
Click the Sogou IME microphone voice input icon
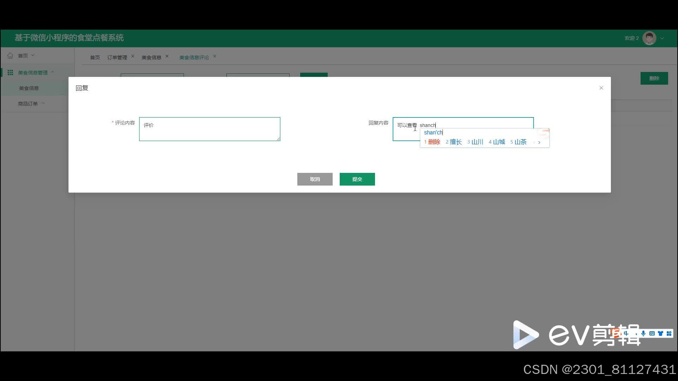643,333
